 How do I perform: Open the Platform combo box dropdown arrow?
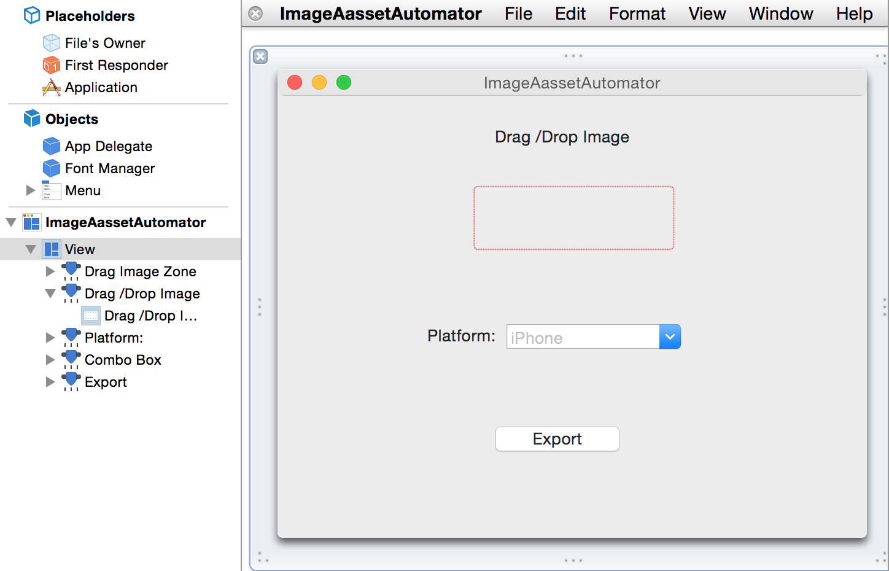pyautogui.click(x=670, y=336)
